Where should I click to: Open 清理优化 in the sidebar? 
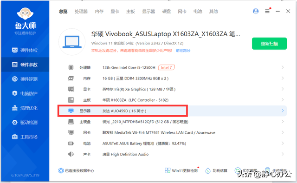25,108
